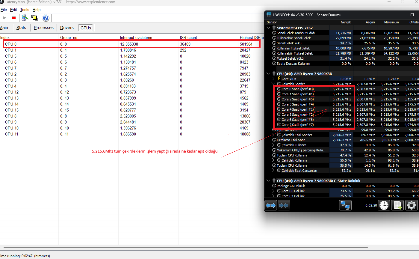
Task: Expand Core C1 Doluluk row
Action: pyautogui.click(x=273, y=196)
